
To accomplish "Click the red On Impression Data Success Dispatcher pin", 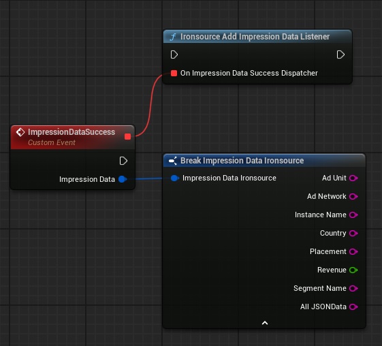I will pyautogui.click(x=174, y=73).
